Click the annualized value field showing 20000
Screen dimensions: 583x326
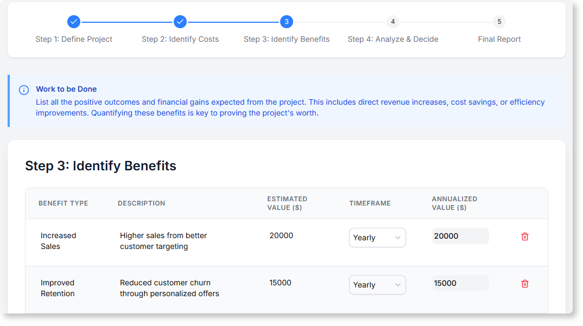coord(460,236)
